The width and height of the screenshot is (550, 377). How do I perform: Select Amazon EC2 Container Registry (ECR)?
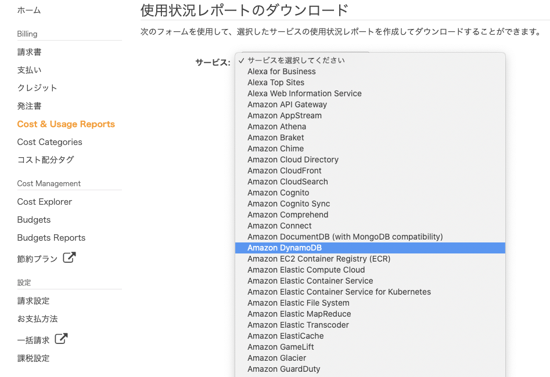pyautogui.click(x=370, y=259)
